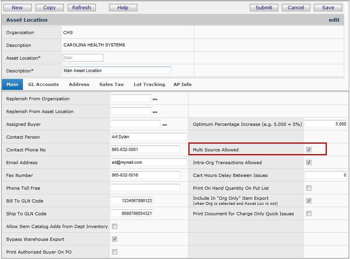Click into the Contact Person field
Viewport: 350px width, 259px height.
(149, 137)
